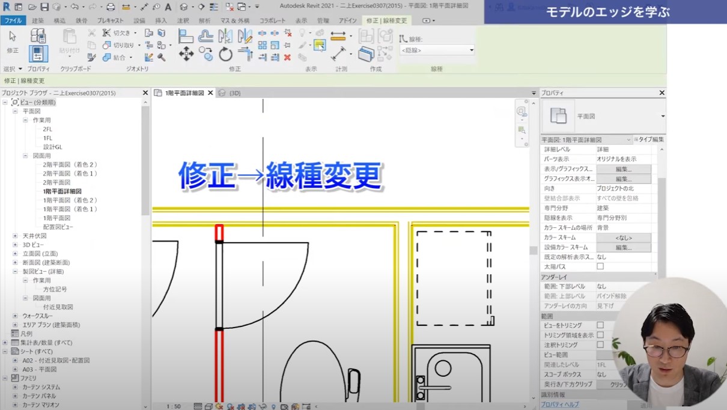Expand the 天井伏図 tree node
The height and width of the screenshot is (410, 727).
coord(15,236)
